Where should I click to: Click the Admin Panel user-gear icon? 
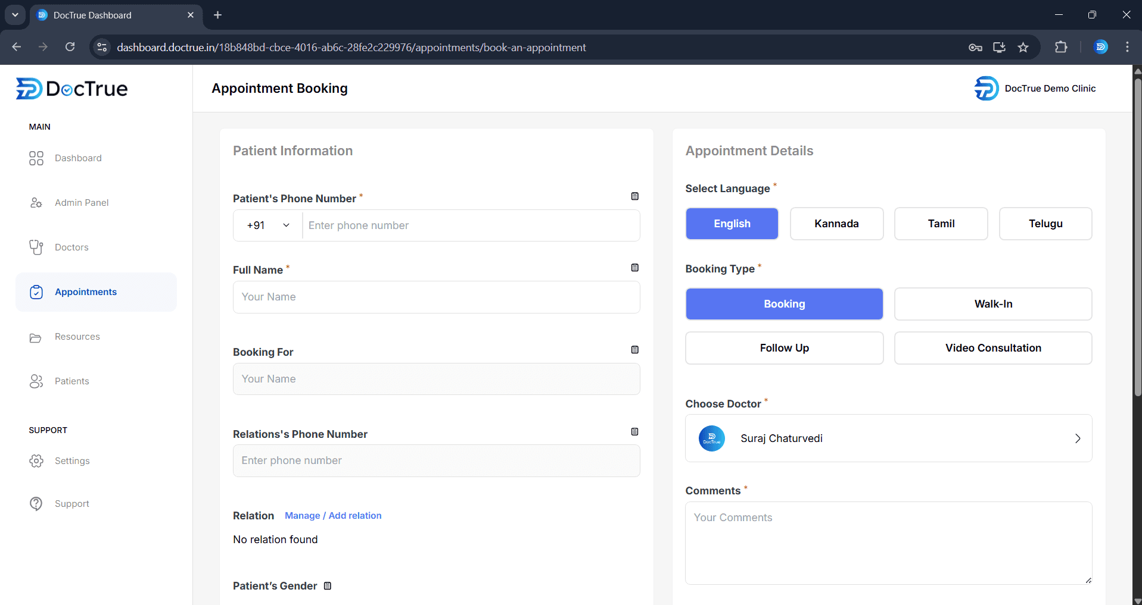tap(36, 203)
